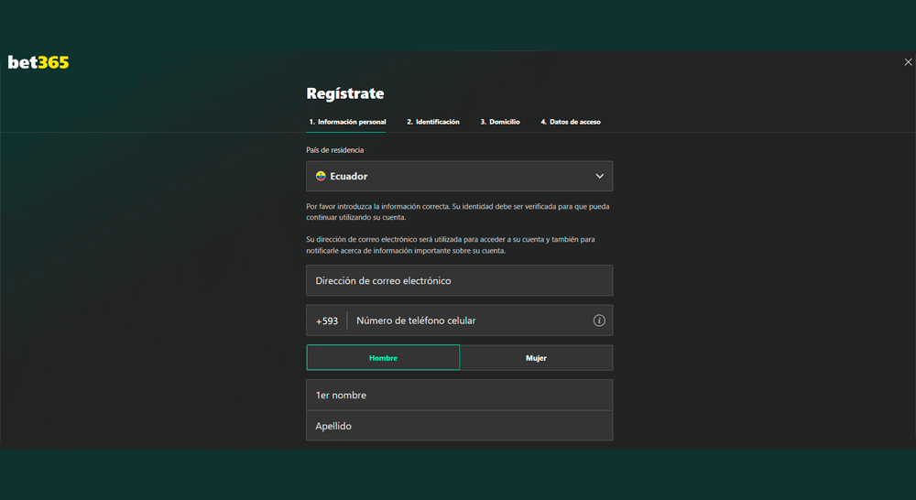The image size is (916, 500).
Task: Click the Regístrate heading
Action: coord(345,93)
